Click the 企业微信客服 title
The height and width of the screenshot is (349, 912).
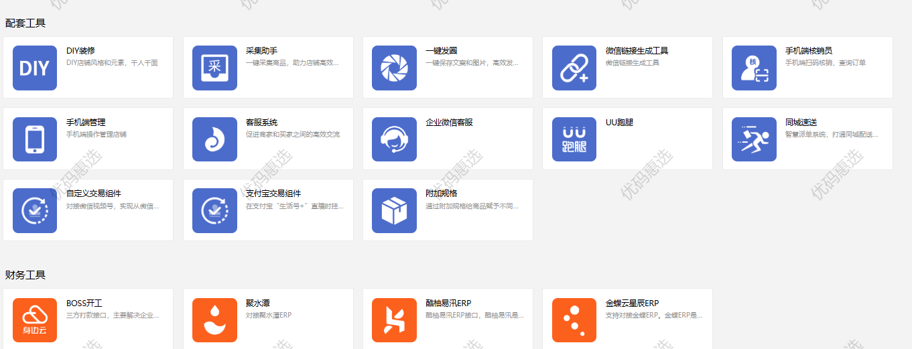(x=449, y=123)
